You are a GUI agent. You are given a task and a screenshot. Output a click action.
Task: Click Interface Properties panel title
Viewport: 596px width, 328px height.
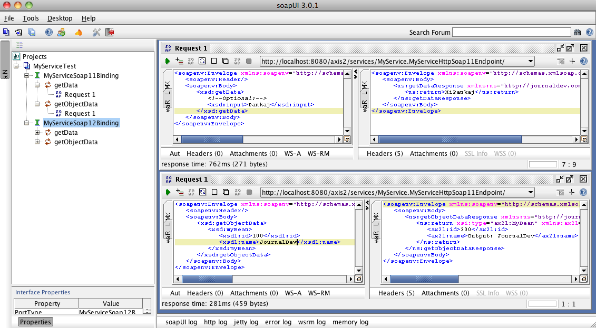click(43, 292)
